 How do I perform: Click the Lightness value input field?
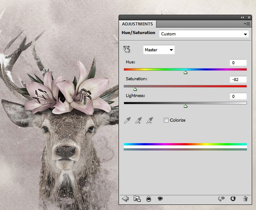point(238,96)
